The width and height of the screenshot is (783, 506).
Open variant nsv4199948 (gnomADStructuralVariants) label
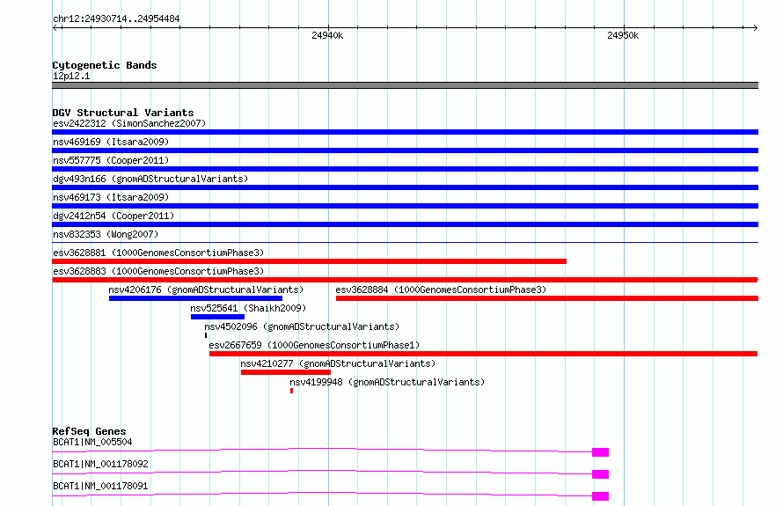(x=387, y=382)
